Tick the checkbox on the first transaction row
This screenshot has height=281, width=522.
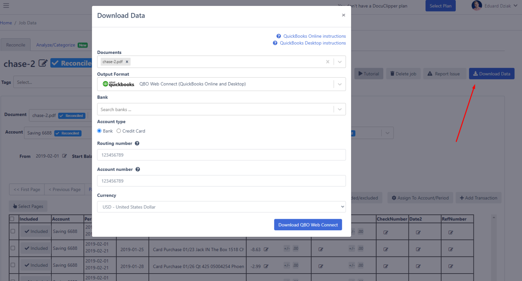(13, 231)
